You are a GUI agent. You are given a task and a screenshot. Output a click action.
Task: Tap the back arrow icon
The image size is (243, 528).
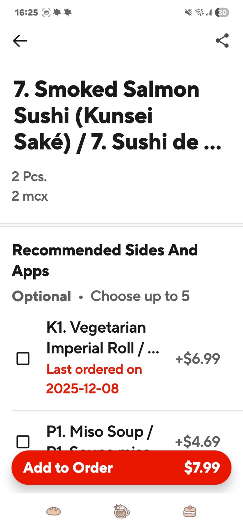(x=20, y=41)
